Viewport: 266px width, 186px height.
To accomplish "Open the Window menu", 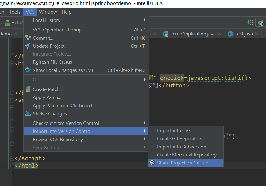I will [x=48, y=12].
